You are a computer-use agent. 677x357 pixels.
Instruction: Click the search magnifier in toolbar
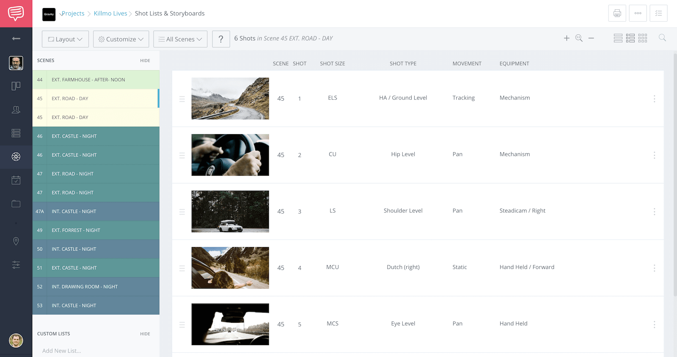click(x=662, y=38)
